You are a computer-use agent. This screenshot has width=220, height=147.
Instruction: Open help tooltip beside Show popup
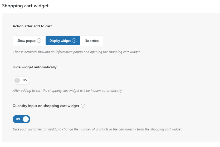click(39, 40)
